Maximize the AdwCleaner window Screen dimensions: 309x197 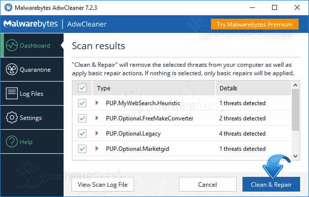tap(275, 8)
